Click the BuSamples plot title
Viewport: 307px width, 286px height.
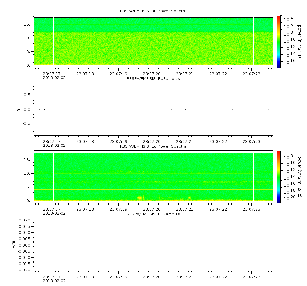(153, 78)
